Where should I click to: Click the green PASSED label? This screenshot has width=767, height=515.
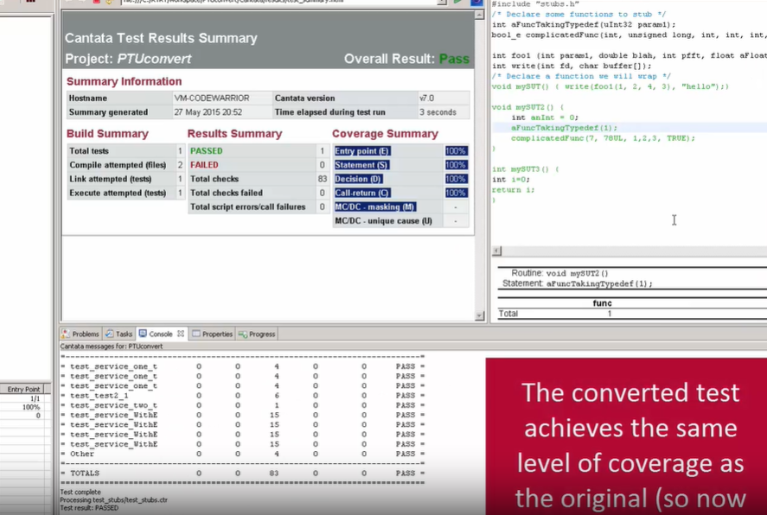pyautogui.click(x=206, y=151)
